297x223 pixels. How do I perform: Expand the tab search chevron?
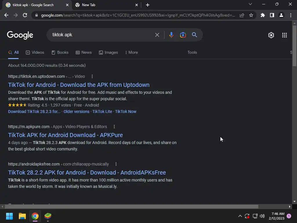pyautogui.click(x=250, y=4)
